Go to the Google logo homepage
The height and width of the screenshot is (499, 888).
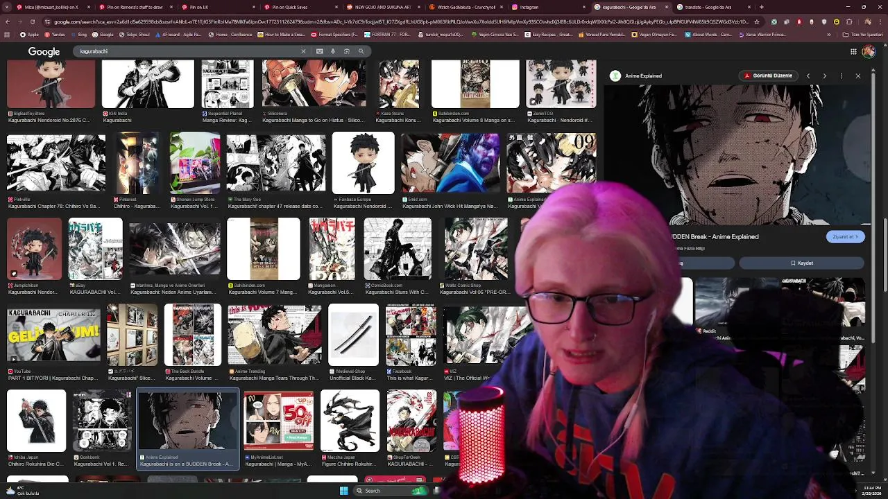[44, 51]
